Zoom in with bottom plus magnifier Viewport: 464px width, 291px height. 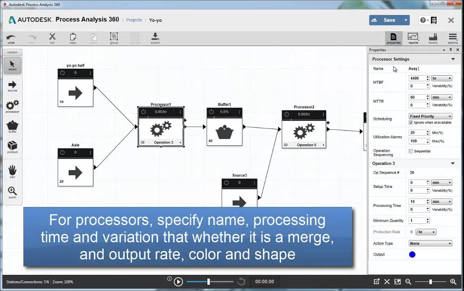453,282
